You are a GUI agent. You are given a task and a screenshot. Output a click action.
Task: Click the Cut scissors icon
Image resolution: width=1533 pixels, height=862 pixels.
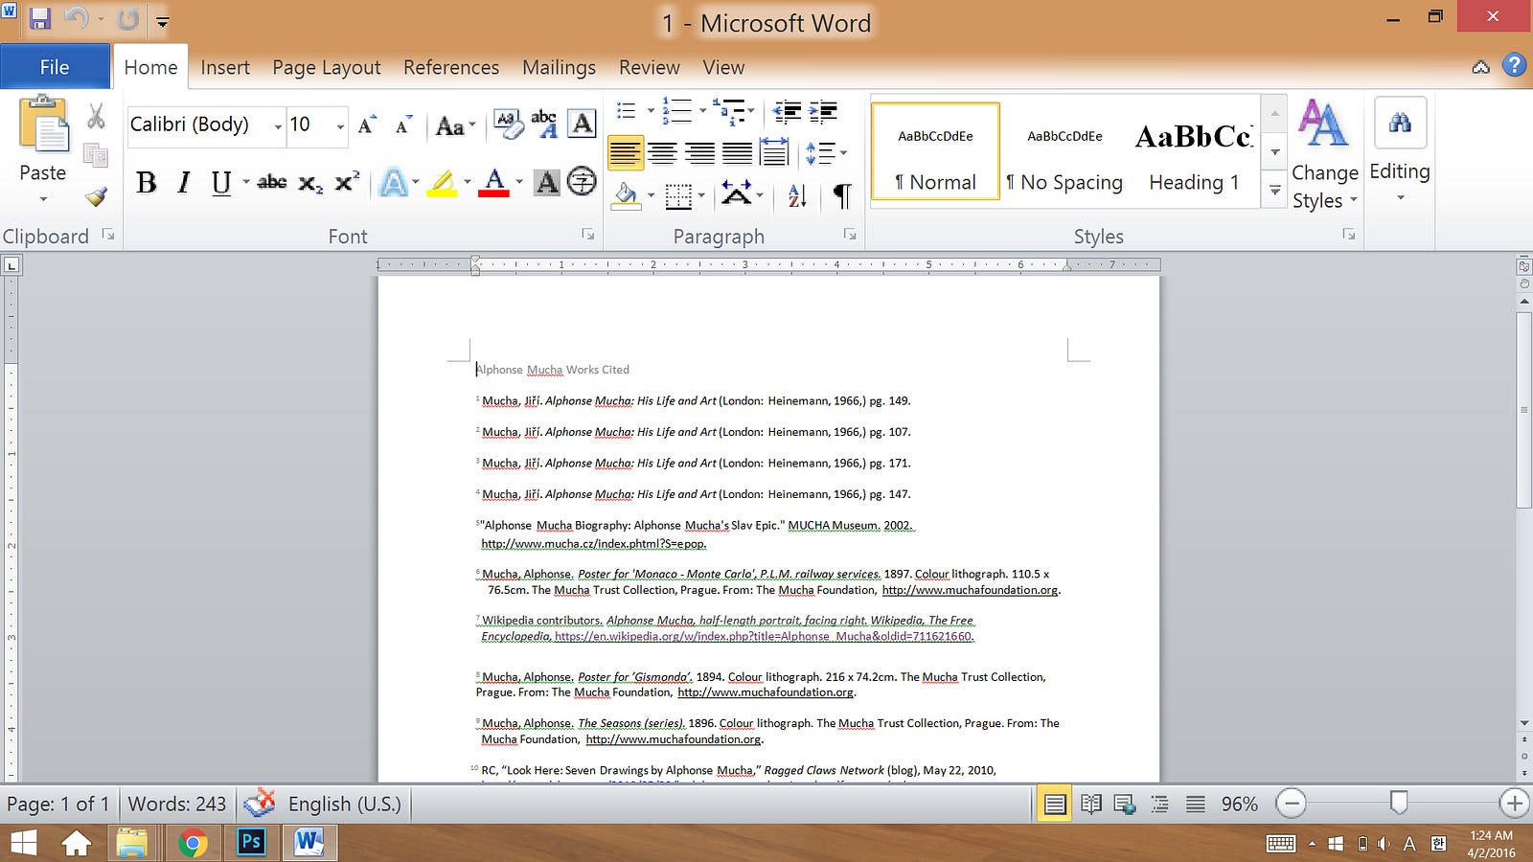pyautogui.click(x=96, y=117)
